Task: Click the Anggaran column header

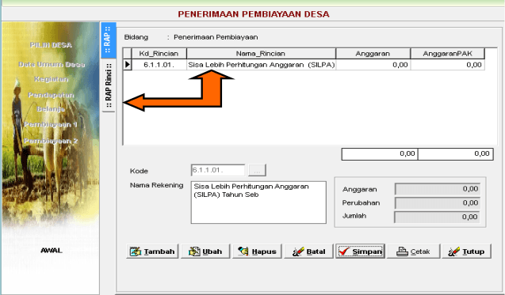Action: point(373,54)
